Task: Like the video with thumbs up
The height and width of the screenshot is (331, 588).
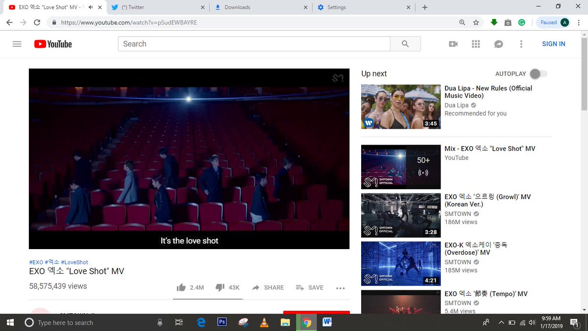Action: click(x=181, y=288)
